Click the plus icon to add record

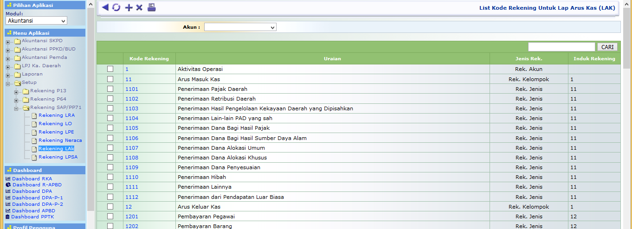pos(129,7)
